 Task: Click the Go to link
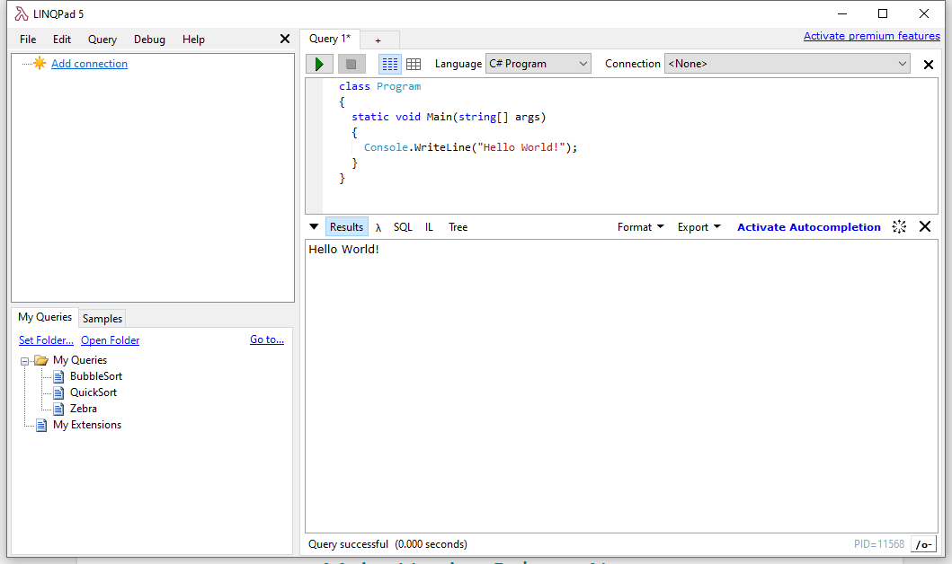(267, 339)
